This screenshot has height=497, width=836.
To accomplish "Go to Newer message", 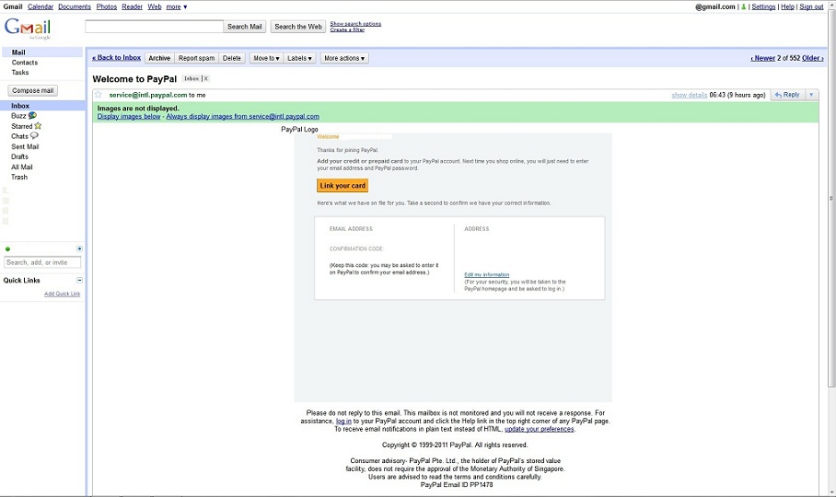I will tap(763, 58).
